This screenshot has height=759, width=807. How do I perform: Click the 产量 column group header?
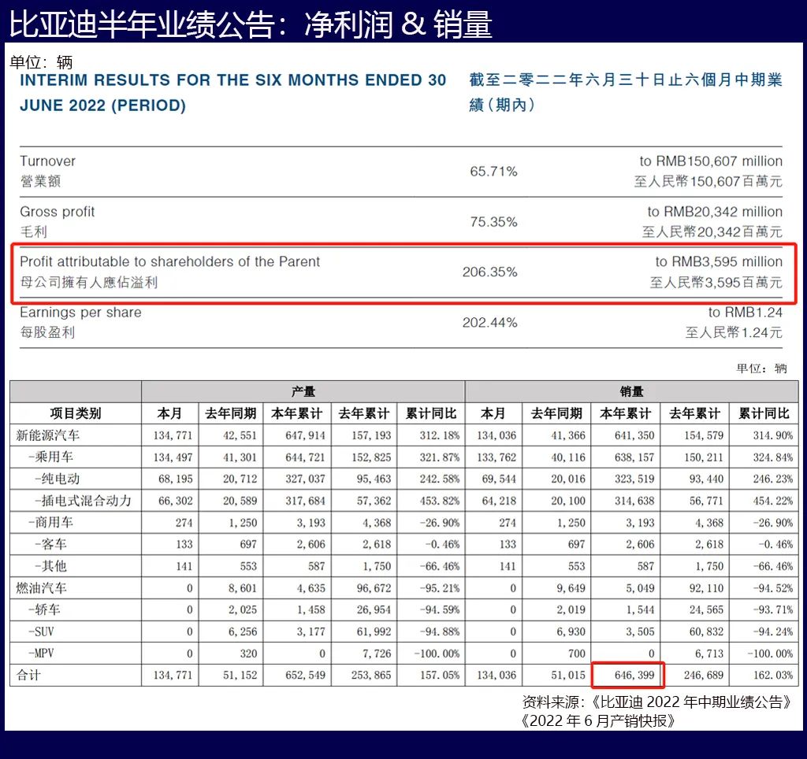[x=303, y=391]
